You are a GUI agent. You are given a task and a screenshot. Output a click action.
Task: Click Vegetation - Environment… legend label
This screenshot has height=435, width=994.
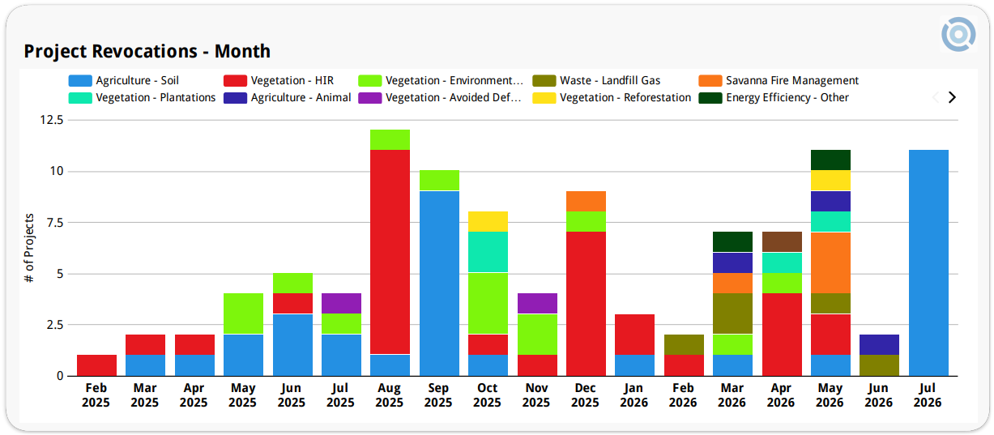pos(454,81)
